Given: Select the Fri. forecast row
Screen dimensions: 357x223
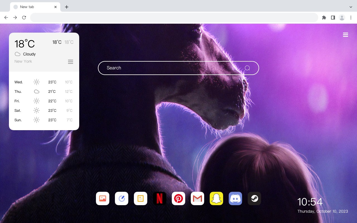Looking at the screenshot, I should pos(44,101).
